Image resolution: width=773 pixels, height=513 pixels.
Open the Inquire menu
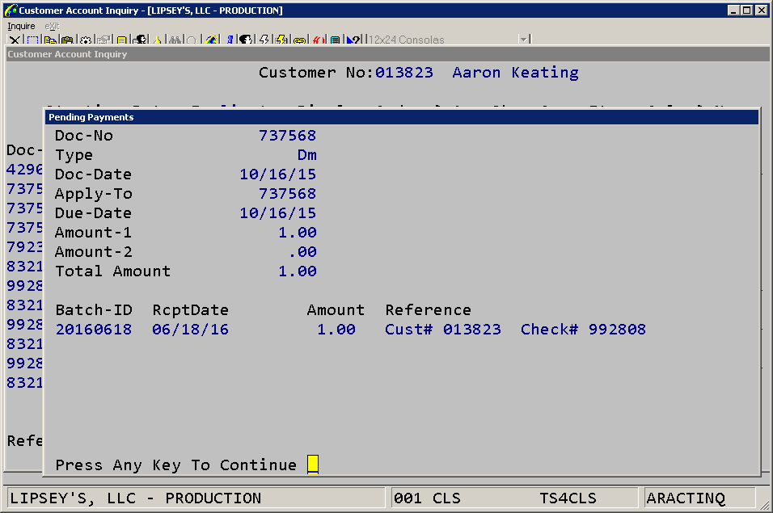pyautogui.click(x=21, y=26)
